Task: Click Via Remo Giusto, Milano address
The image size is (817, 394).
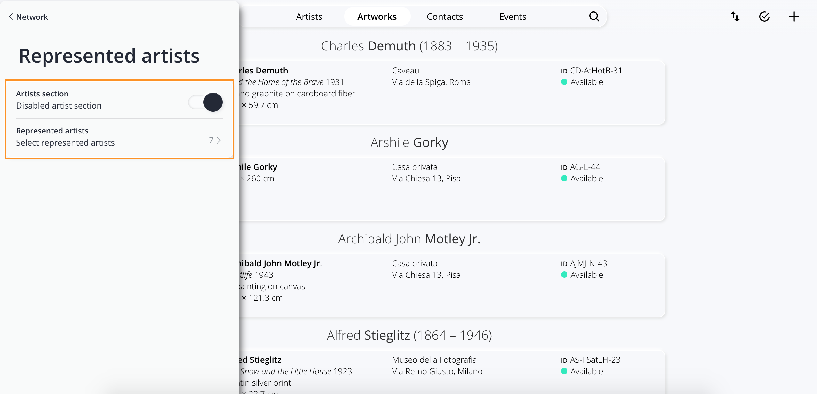Action: [x=437, y=371]
